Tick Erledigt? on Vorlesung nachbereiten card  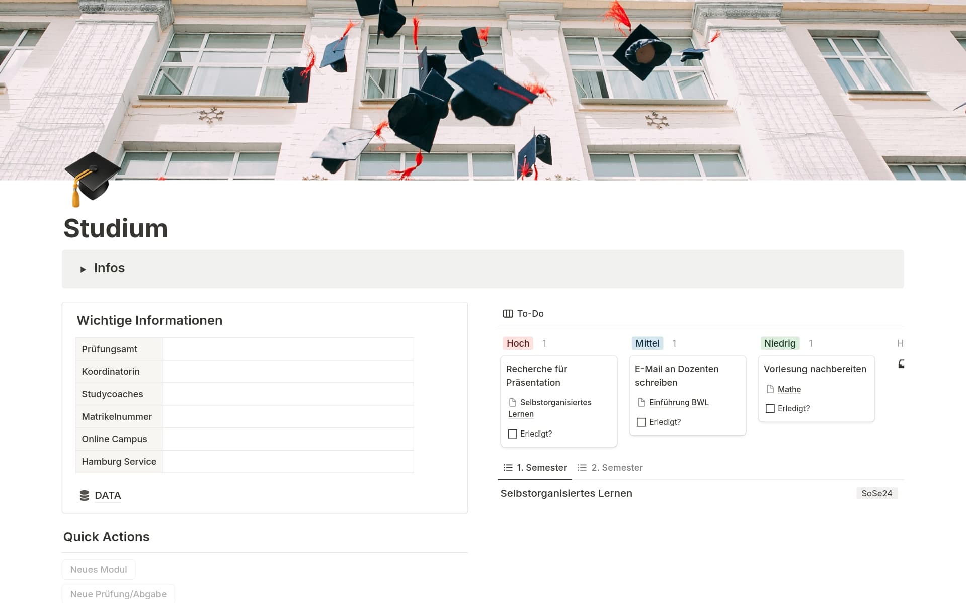[770, 409]
